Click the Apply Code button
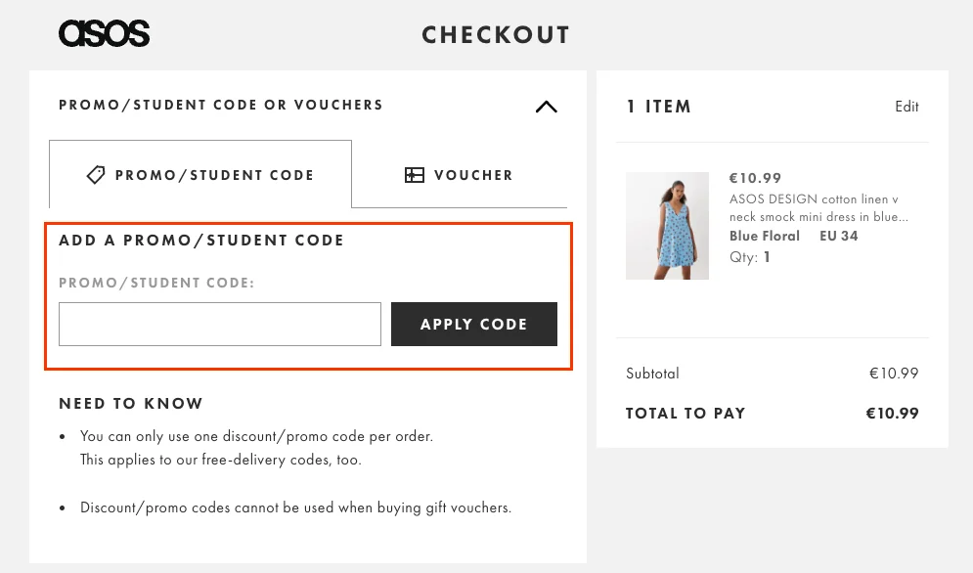The height and width of the screenshot is (573, 973). click(474, 324)
